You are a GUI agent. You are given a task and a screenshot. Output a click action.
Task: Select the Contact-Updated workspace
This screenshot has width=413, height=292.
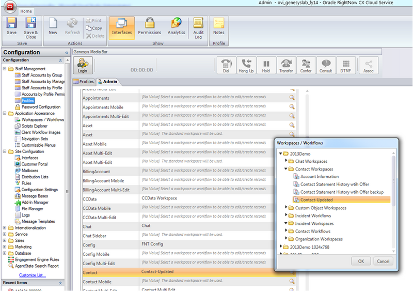(x=342, y=199)
